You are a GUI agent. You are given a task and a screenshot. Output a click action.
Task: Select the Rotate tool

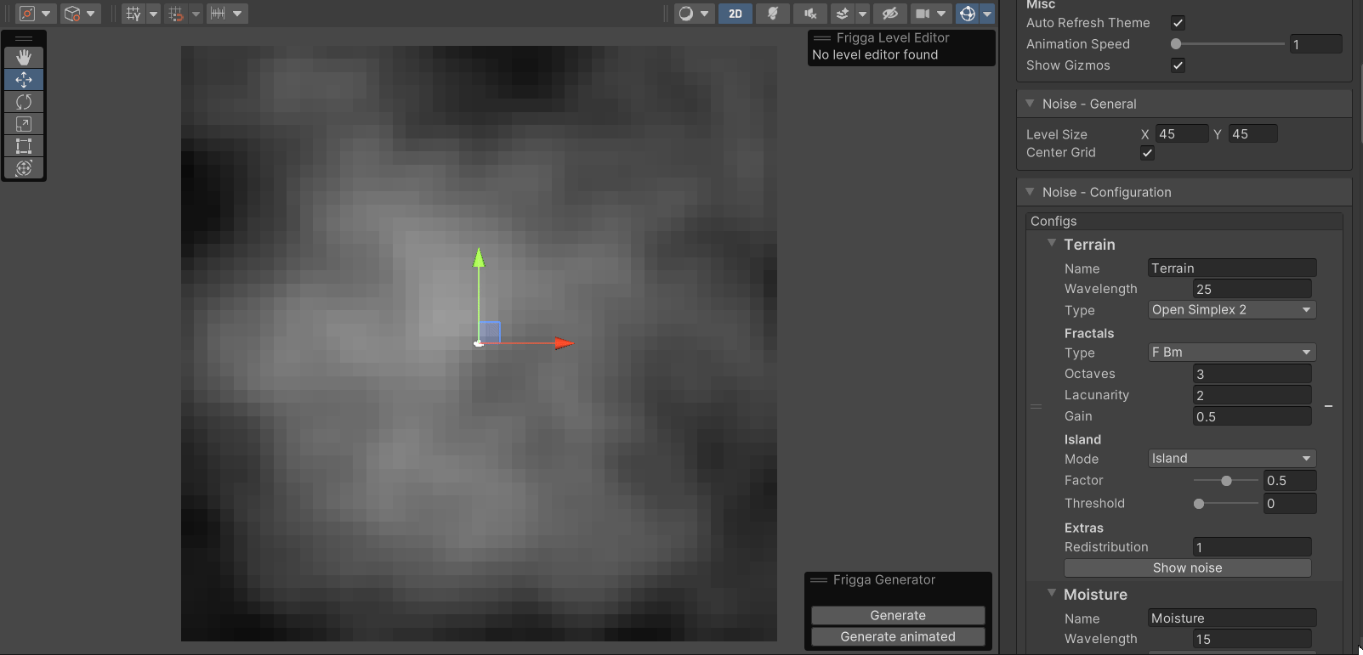click(24, 102)
